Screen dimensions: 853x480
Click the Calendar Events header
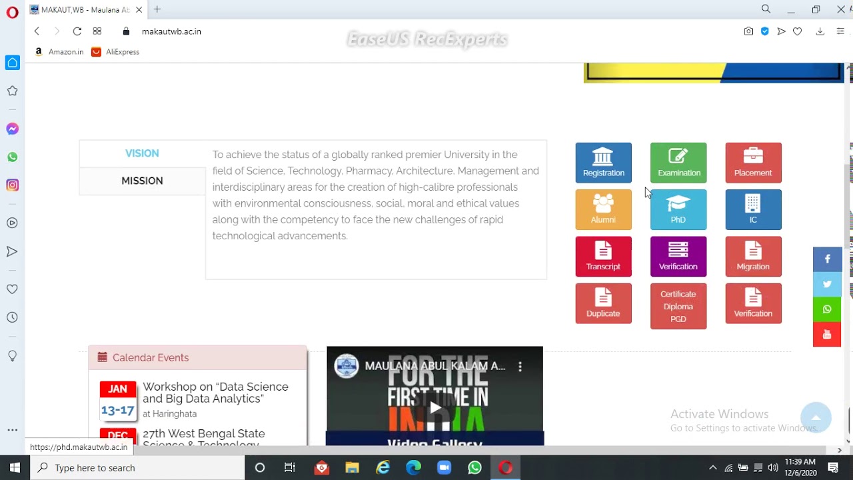[197, 357]
